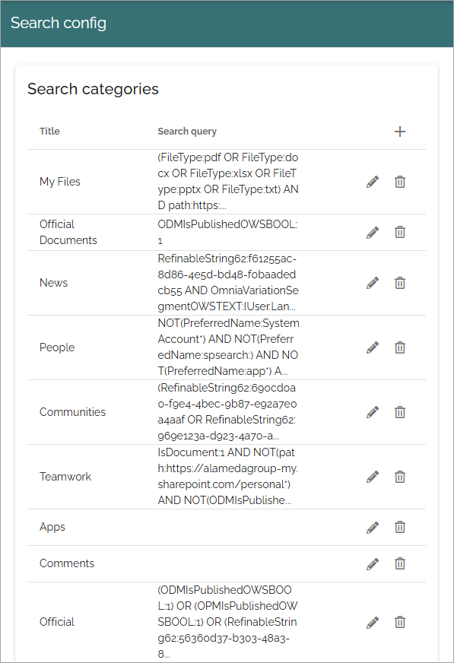The image size is (454, 663).
Task: Delete the People category
Action: [x=400, y=347]
